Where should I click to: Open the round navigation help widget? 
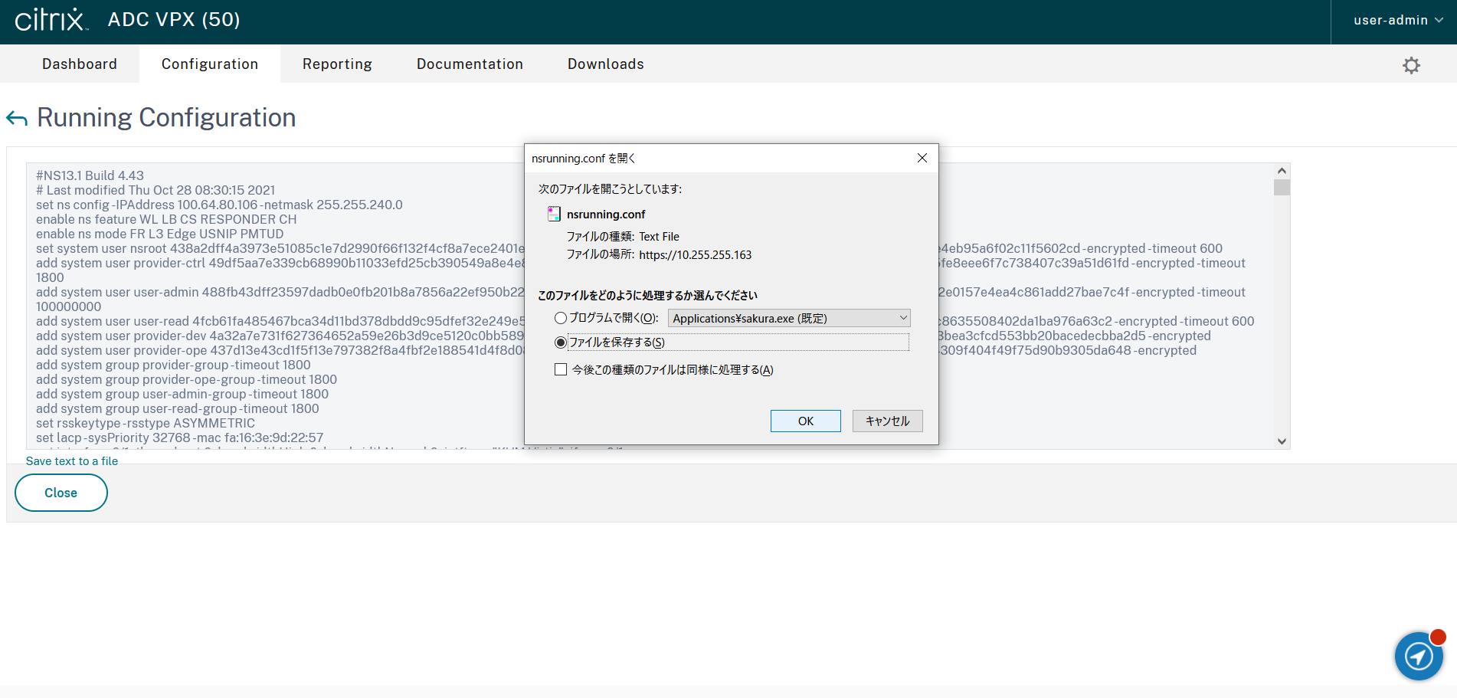pyautogui.click(x=1419, y=656)
